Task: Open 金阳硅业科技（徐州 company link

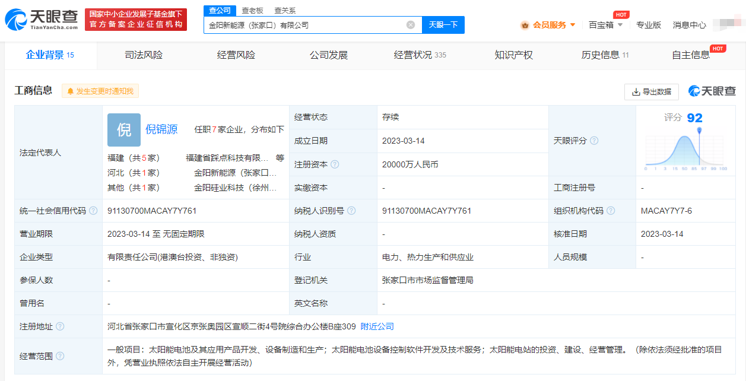Action: (236, 188)
